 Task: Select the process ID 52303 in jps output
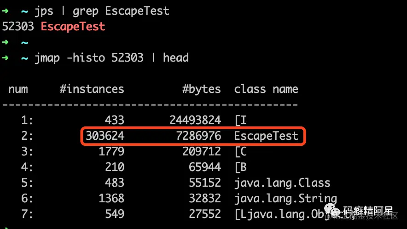18,27
